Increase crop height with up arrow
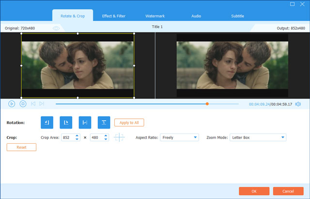The width and height of the screenshot is (310, 199). (x=106, y=135)
